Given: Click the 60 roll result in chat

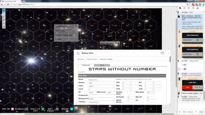Looking at the screenshot, I should pyautogui.click(x=184, y=65).
